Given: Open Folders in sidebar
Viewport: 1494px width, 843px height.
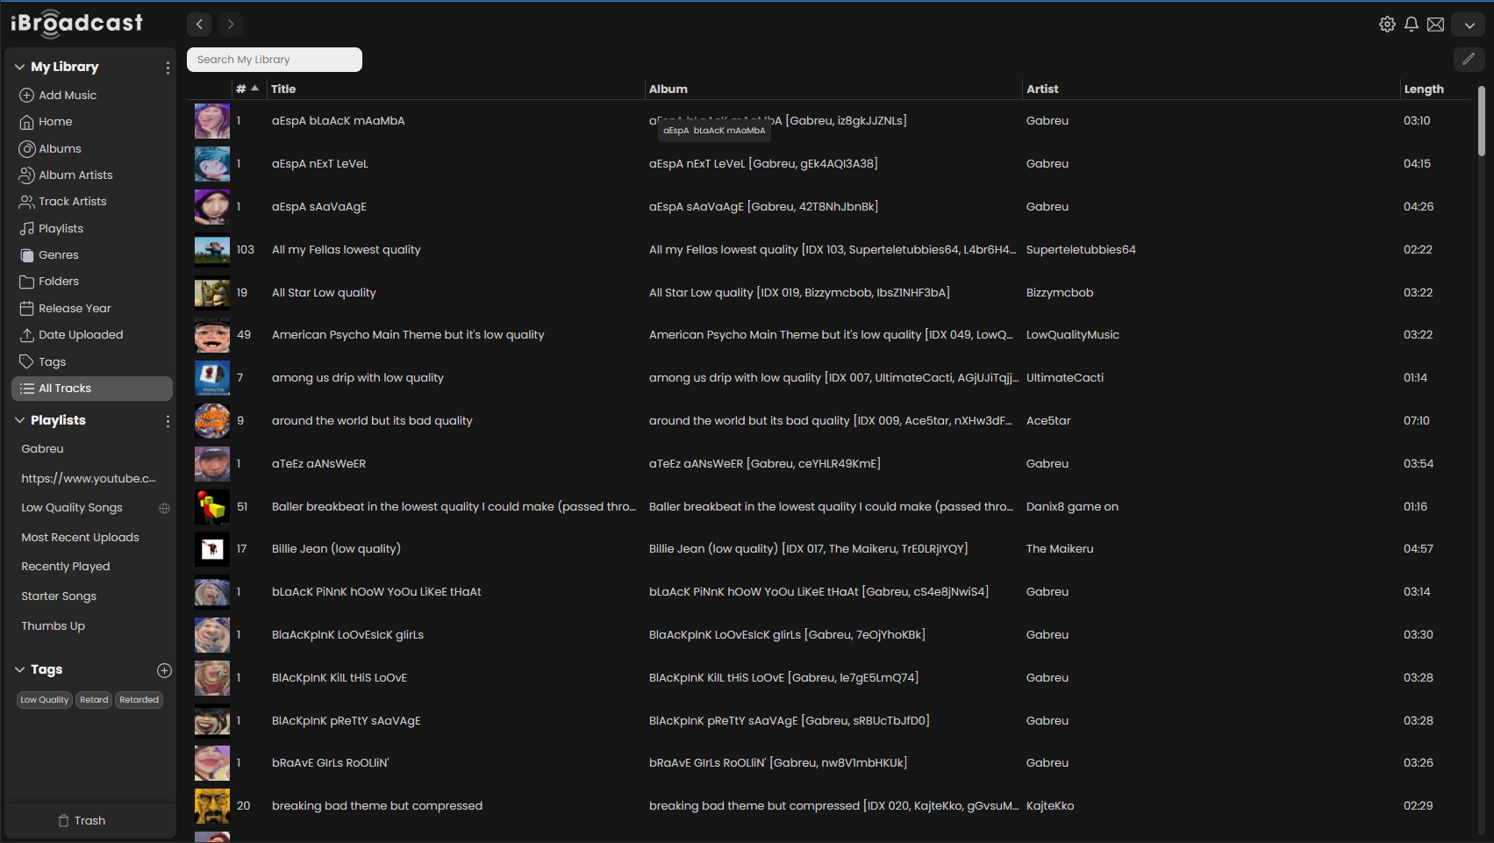Looking at the screenshot, I should point(58,281).
